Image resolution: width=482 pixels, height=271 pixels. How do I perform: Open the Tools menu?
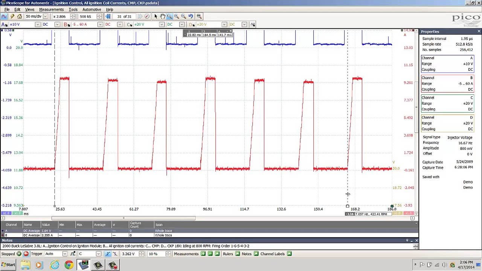click(73, 9)
